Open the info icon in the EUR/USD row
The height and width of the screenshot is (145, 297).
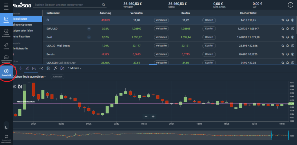(x=292, y=29)
